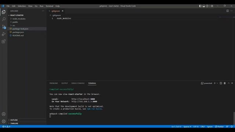Image resolution: width=235 pixels, height=132 pixels.
Task: Switch to the OUTPUT panel tab
Action: (x=65, y=83)
